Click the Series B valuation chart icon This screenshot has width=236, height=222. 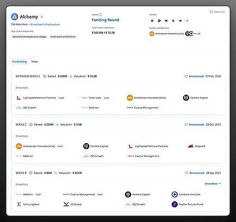56,173
